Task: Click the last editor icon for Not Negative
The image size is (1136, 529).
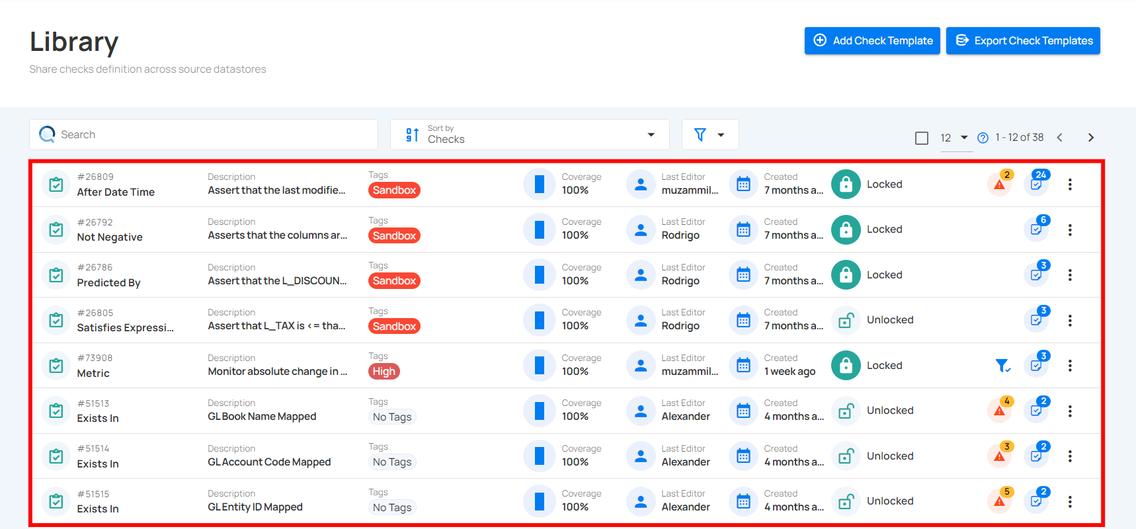Action: point(641,229)
